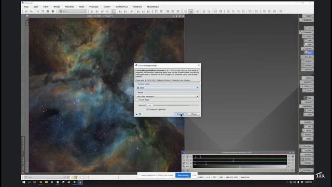
Task: Expand the Target view dropdown in the script dialog
Action: [x=168, y=88]
